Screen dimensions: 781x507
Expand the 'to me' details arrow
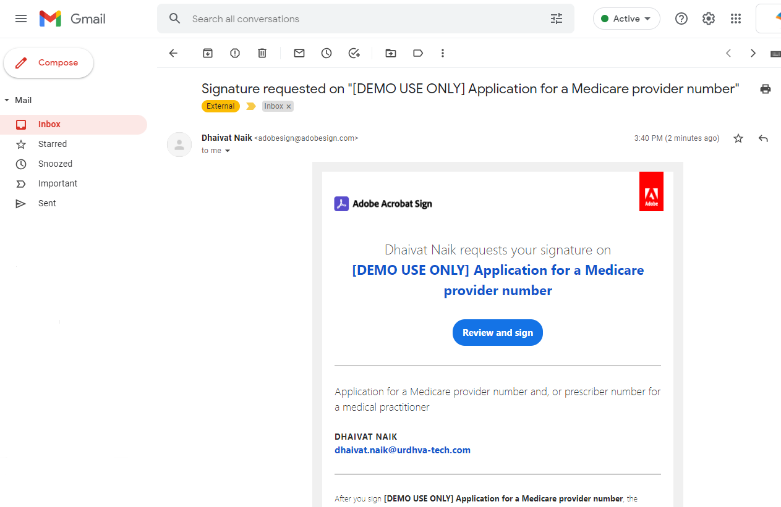point(227,151)
